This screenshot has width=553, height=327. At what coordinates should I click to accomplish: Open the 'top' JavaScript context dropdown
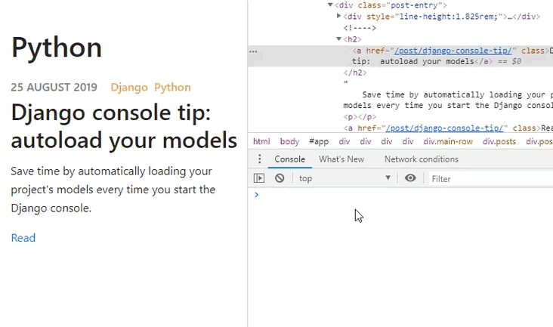click(x=345, y=178)
